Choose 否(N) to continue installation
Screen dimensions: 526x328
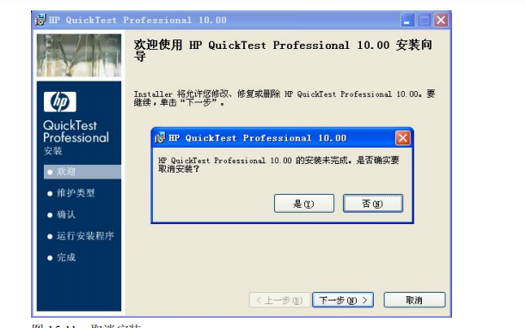click(x=373, y=203)
